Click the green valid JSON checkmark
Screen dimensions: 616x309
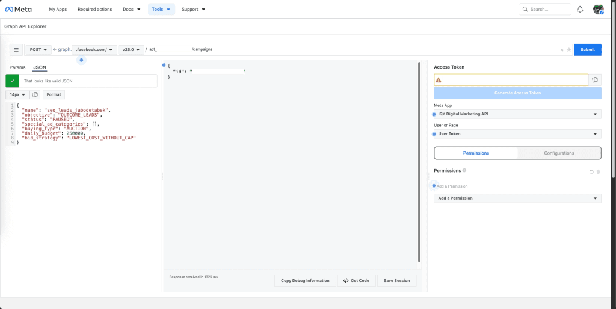(x=12, y=81)
